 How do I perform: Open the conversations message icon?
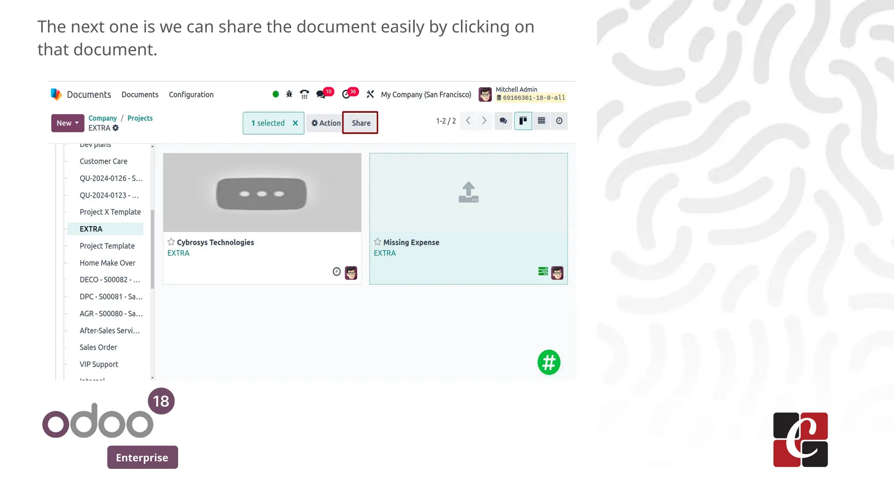pos(321,94)
